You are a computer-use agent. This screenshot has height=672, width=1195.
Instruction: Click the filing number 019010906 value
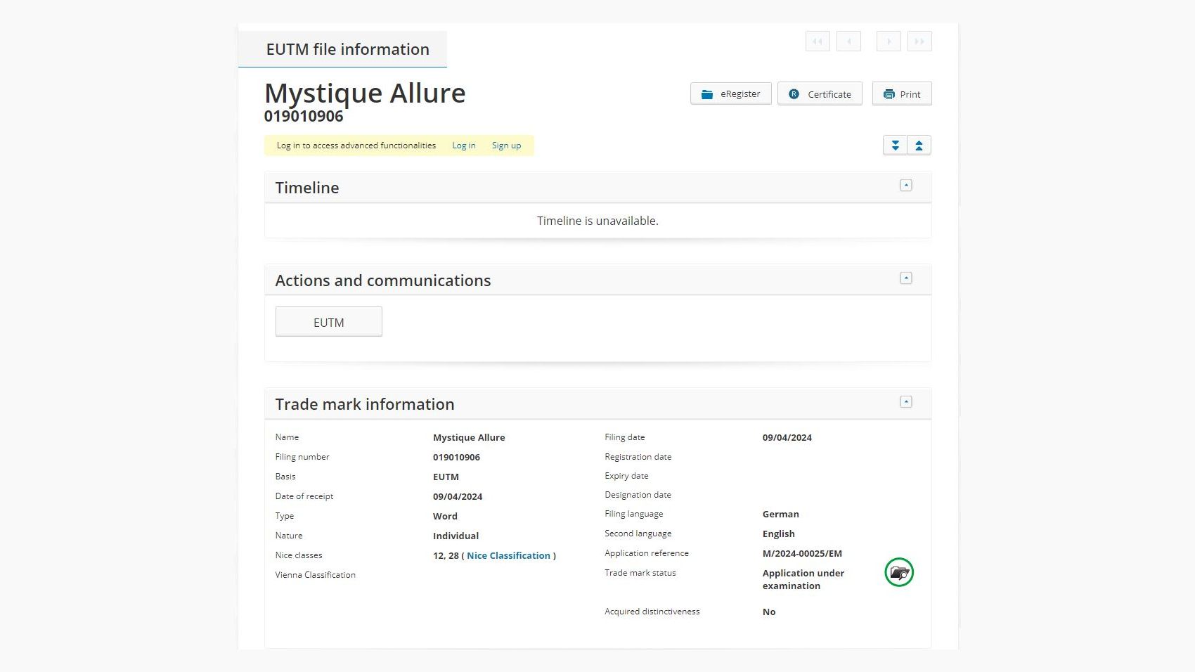(x=456, y=457)
